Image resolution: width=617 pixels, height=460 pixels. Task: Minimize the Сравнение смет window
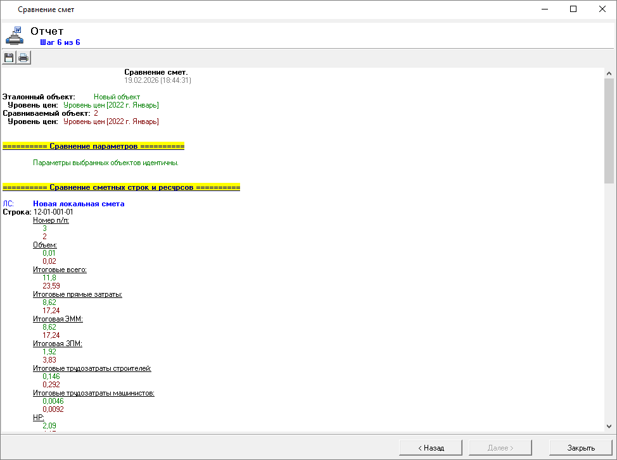(545, 9)
